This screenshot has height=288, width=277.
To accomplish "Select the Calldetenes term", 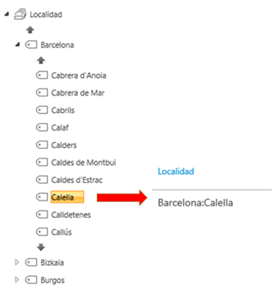I will [x=71, y=215].
